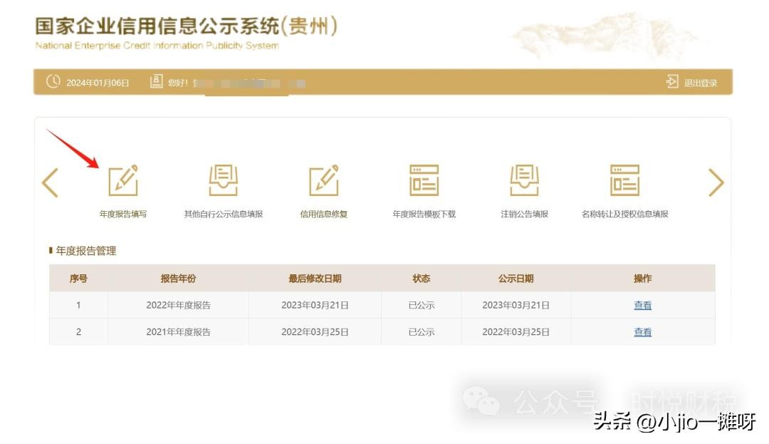Open the 年度报告填写 pencil icon
Screen dimensions: 769x444
[x=123, y=180]
